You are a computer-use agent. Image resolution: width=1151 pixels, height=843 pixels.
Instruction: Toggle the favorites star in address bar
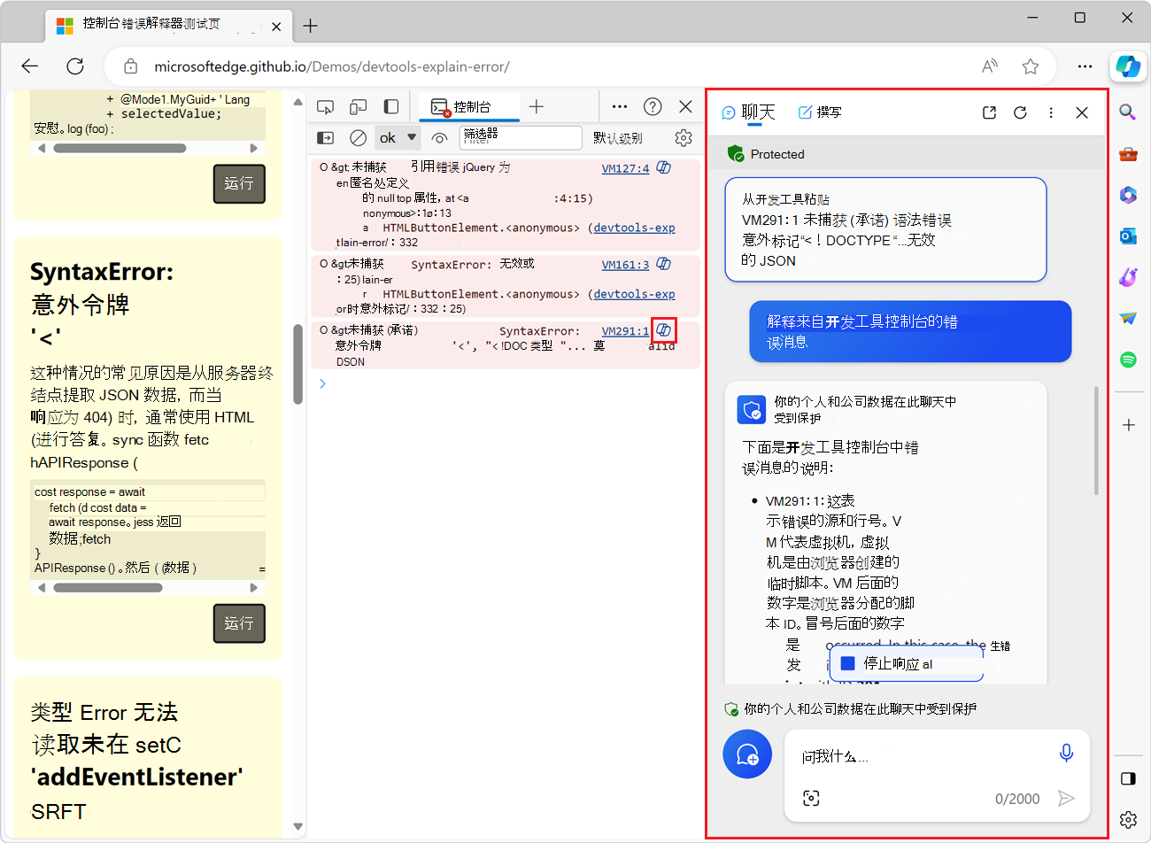pos(1030,66)
